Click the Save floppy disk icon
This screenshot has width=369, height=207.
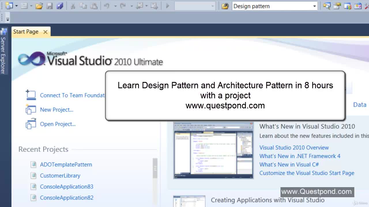50,6
